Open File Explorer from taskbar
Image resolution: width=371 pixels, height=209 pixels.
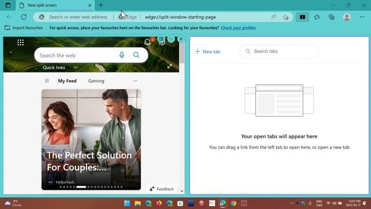click(x=138, y=203)
